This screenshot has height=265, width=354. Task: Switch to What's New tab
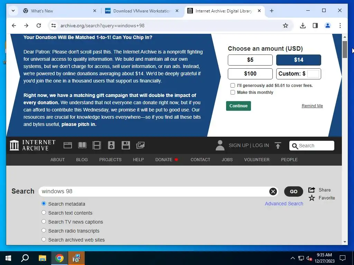coord(60,11)
